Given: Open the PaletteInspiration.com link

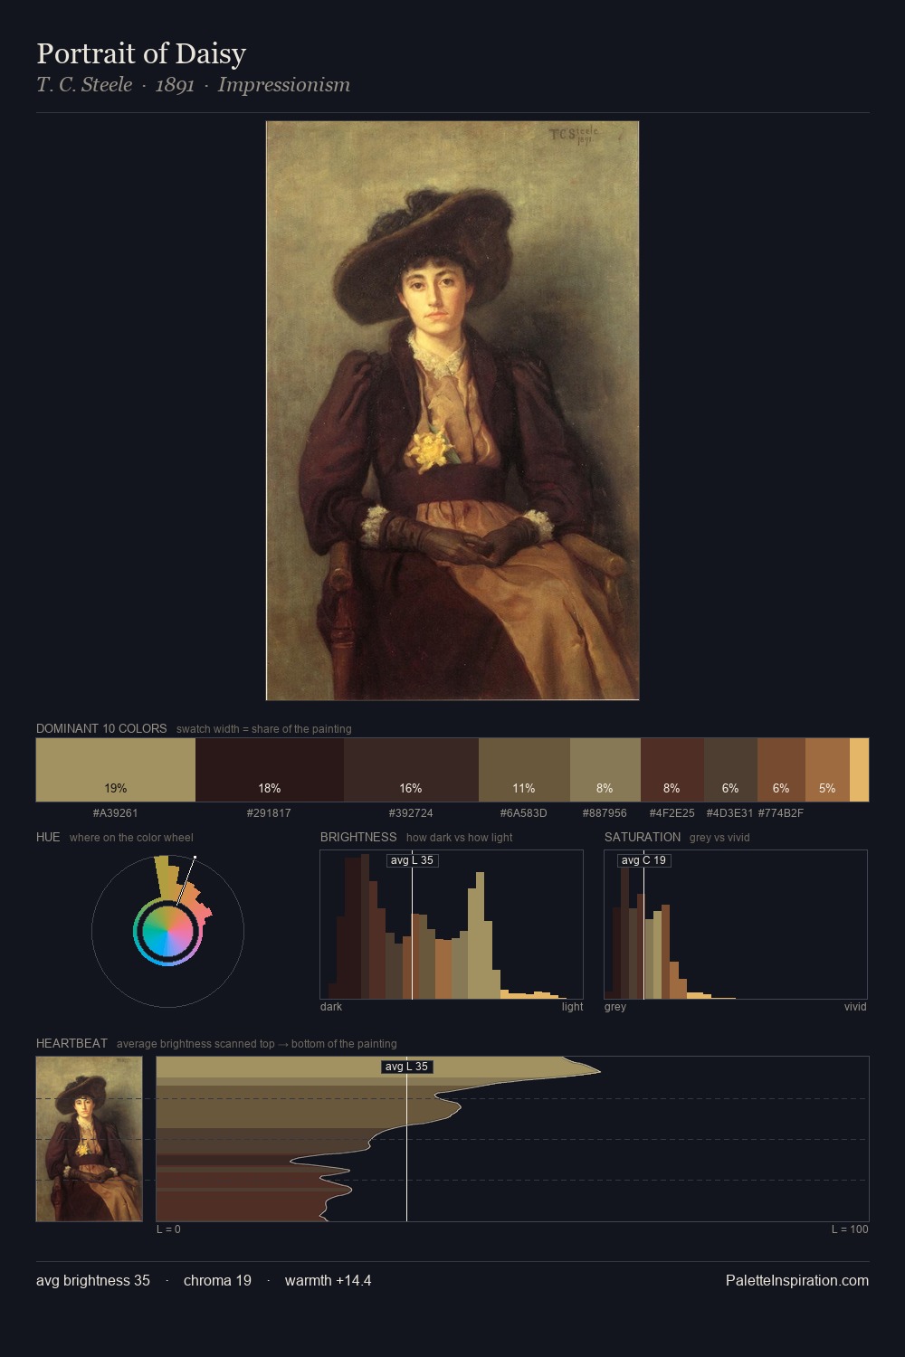Looking at the screenshot, I should 797,1280.
